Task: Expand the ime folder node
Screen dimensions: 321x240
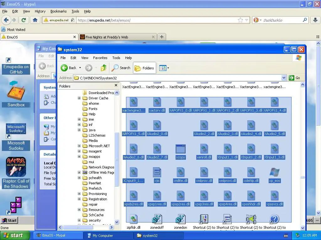Action: pos(79,119)
